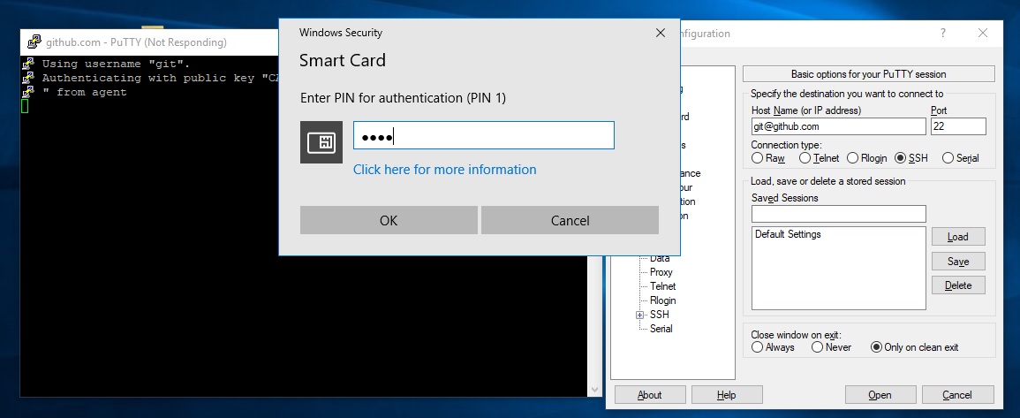Set close window on exit to Always
The width and height of the screenshot is (1020, 418).
click(x=773, y=347)
